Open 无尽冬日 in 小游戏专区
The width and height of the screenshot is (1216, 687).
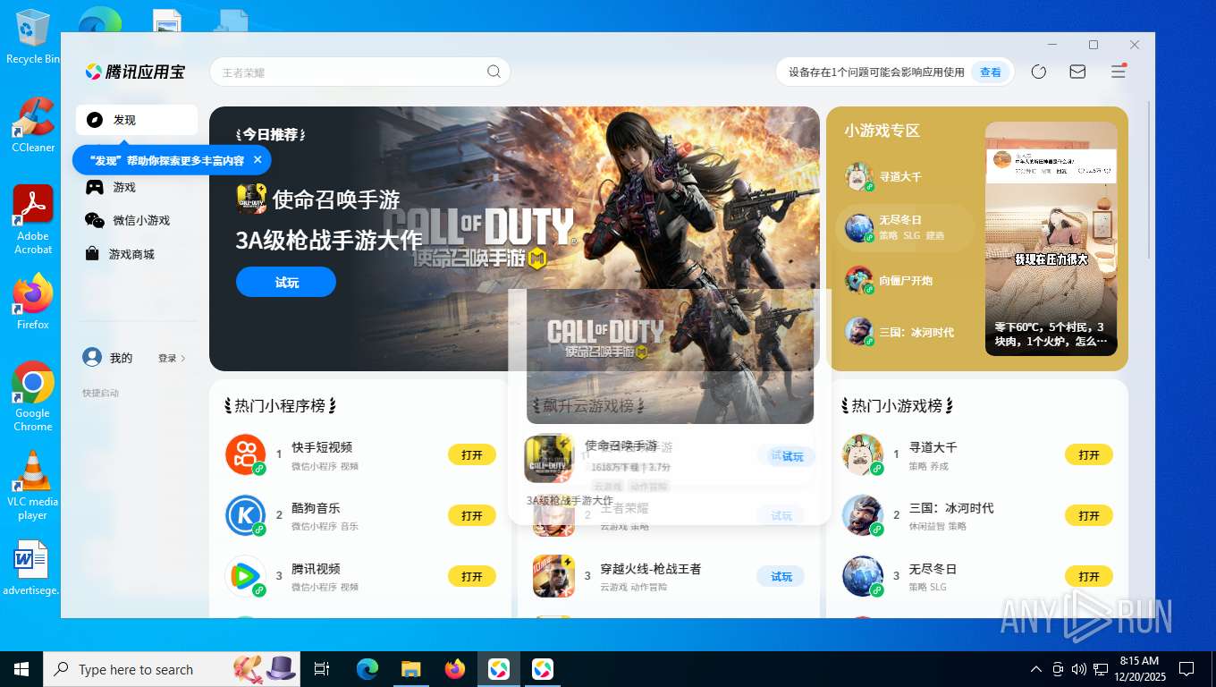click(x=905, y=227)
